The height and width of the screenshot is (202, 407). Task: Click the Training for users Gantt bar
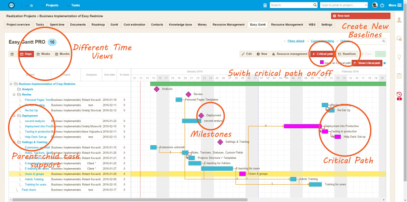[x=315, y=184]
